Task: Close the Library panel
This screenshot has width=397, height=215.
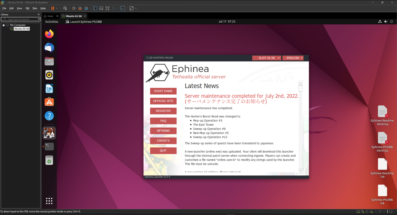Action: coord(38,15)
